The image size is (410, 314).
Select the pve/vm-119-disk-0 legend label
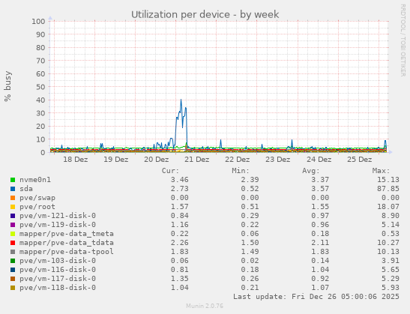[58, 225]
